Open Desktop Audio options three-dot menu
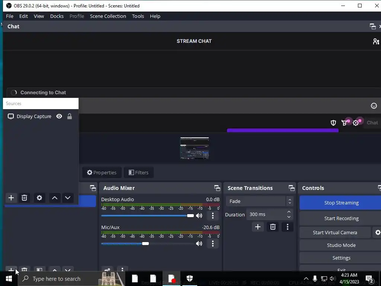The image size is (381, 286). tap(213, 216)
